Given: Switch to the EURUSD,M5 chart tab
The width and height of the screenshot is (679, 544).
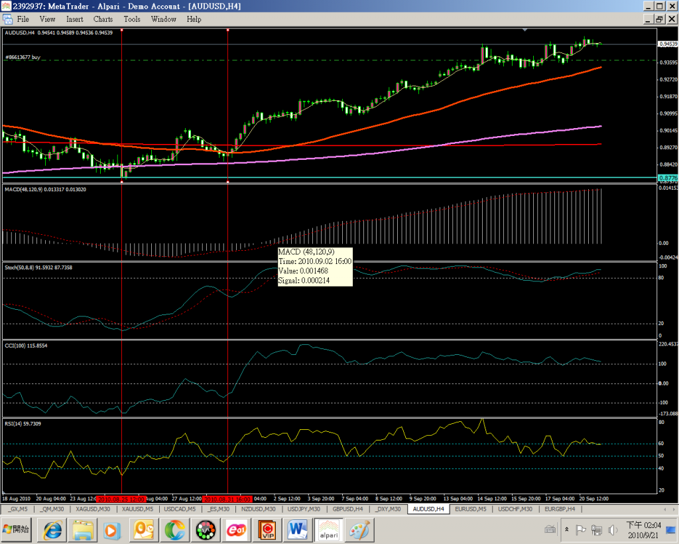Looking at the screenshot, I should (471, 509).
